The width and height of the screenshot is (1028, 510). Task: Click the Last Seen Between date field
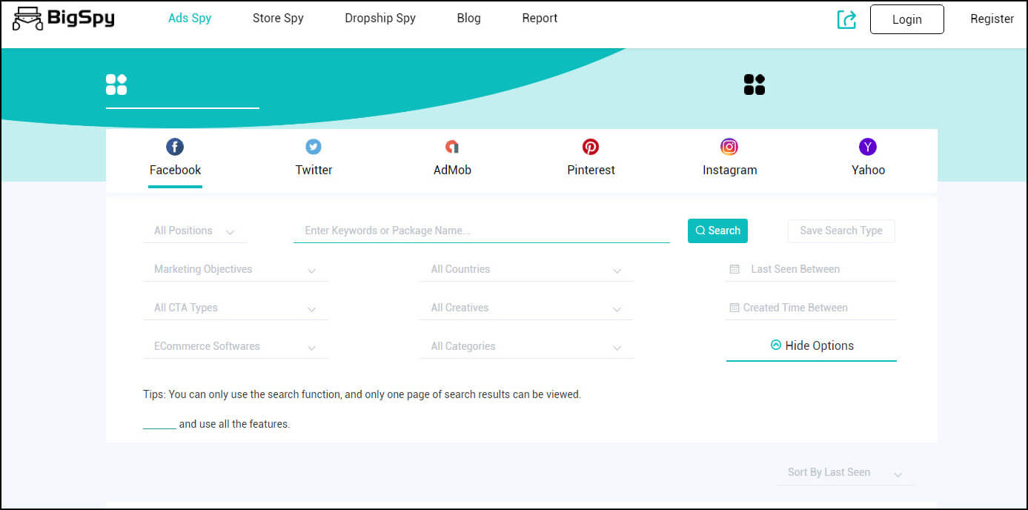coord(811,270)
